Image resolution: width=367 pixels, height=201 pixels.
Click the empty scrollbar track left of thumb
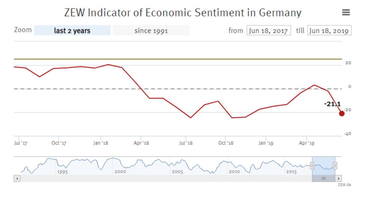click(x=161, y=178)
